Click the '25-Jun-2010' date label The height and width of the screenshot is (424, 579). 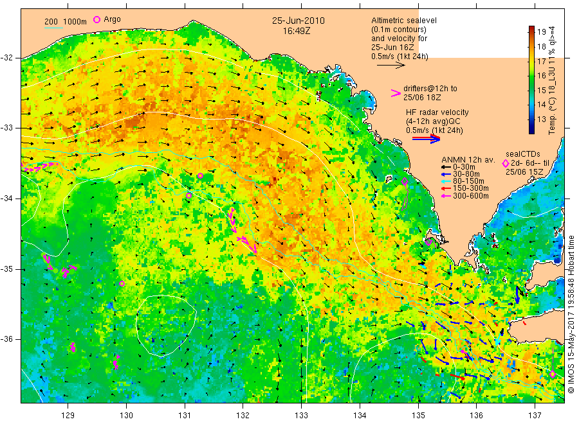pyautogui.click(x=299, y=21)
